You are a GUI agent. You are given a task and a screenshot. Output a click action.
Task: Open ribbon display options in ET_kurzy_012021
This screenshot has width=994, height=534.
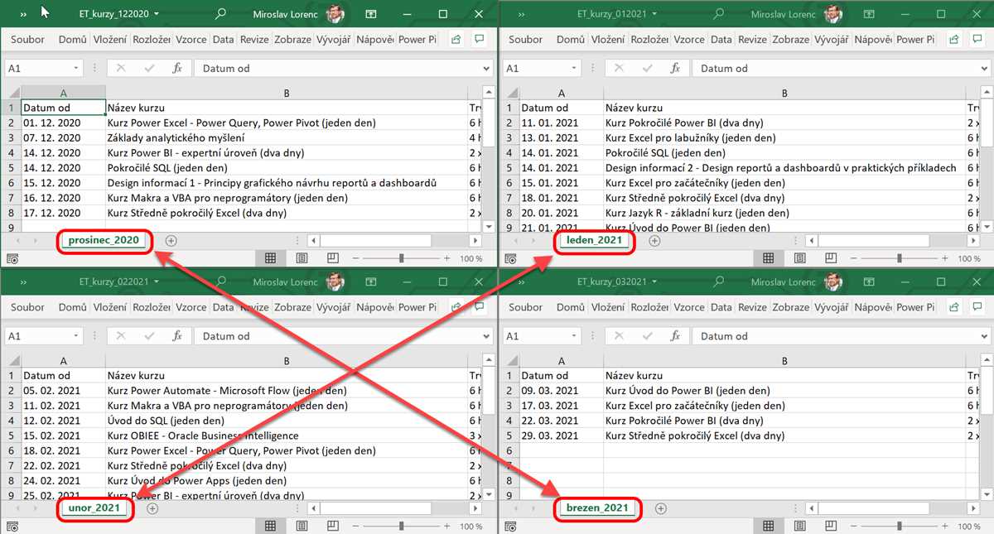coord(869,14)
